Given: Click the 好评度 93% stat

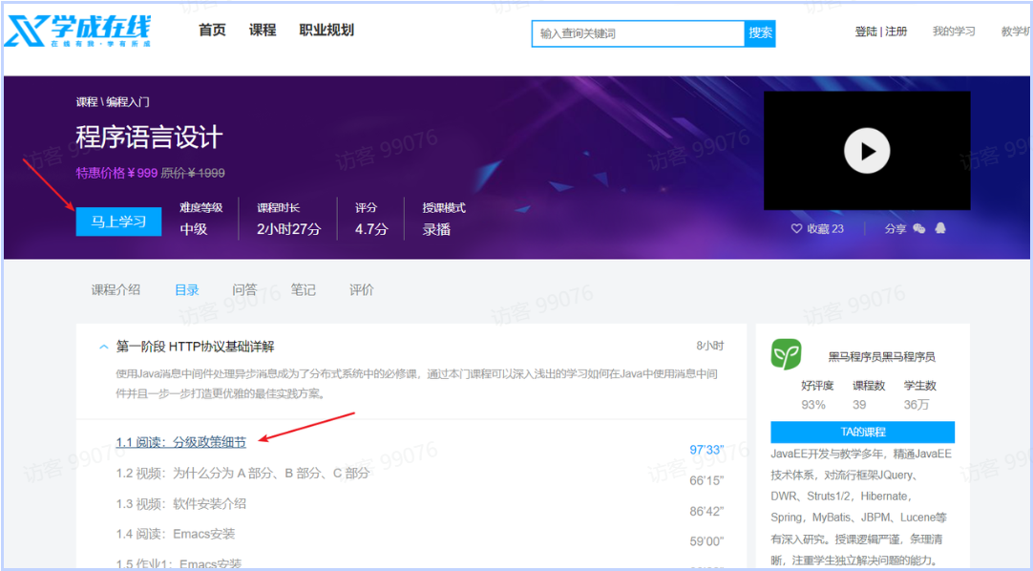Looking at the screenshot, I should pos(817,394).
